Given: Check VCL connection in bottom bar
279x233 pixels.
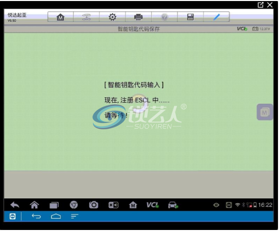Looking at the screenshot, I should pos(152,205).
